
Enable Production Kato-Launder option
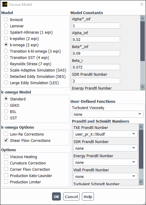(6, 175)
